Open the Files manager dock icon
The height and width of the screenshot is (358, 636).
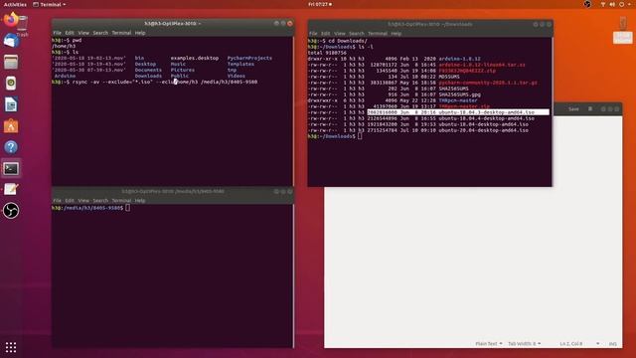11,62
